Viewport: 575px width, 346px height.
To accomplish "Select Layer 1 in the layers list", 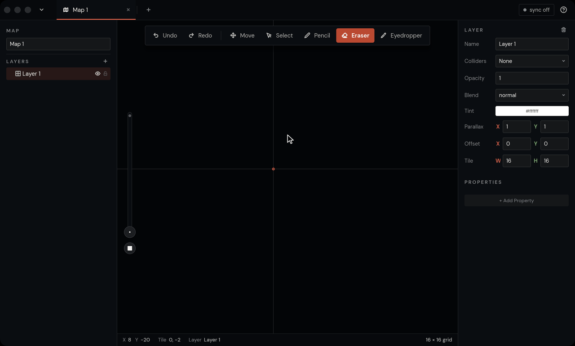I will [x=58, y=74].
